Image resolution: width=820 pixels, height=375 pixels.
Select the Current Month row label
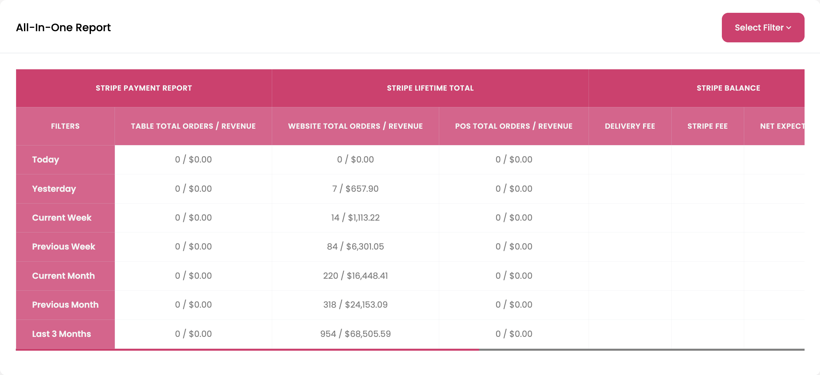(x=63, y=276)
